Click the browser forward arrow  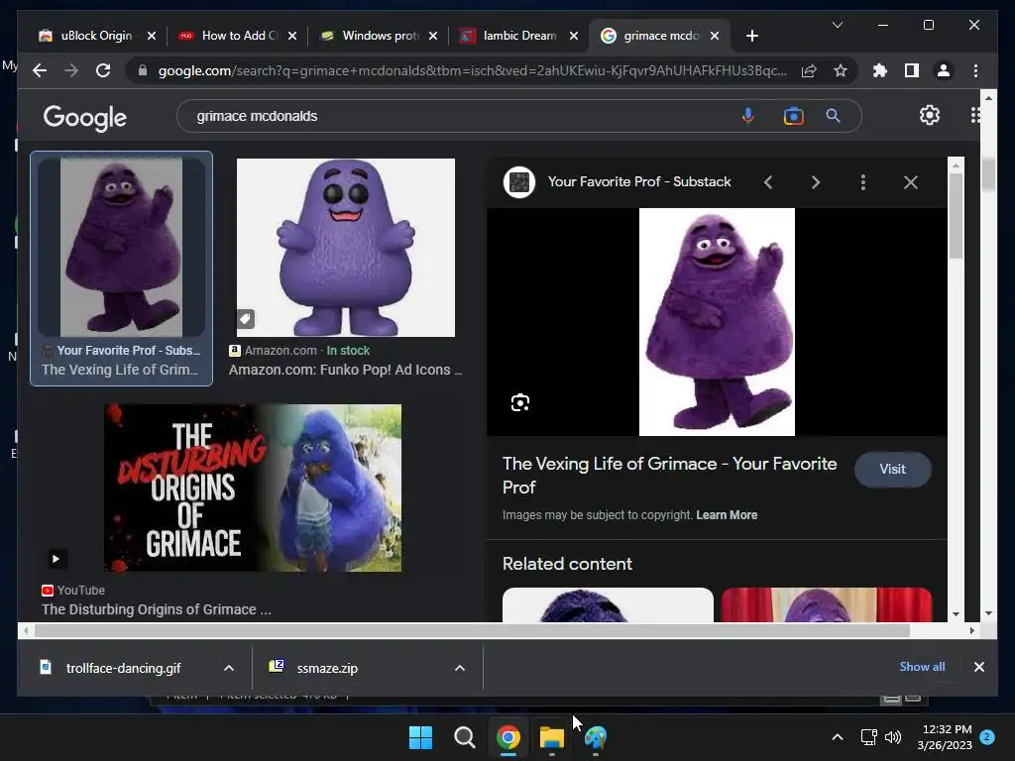tap(71, 70)
